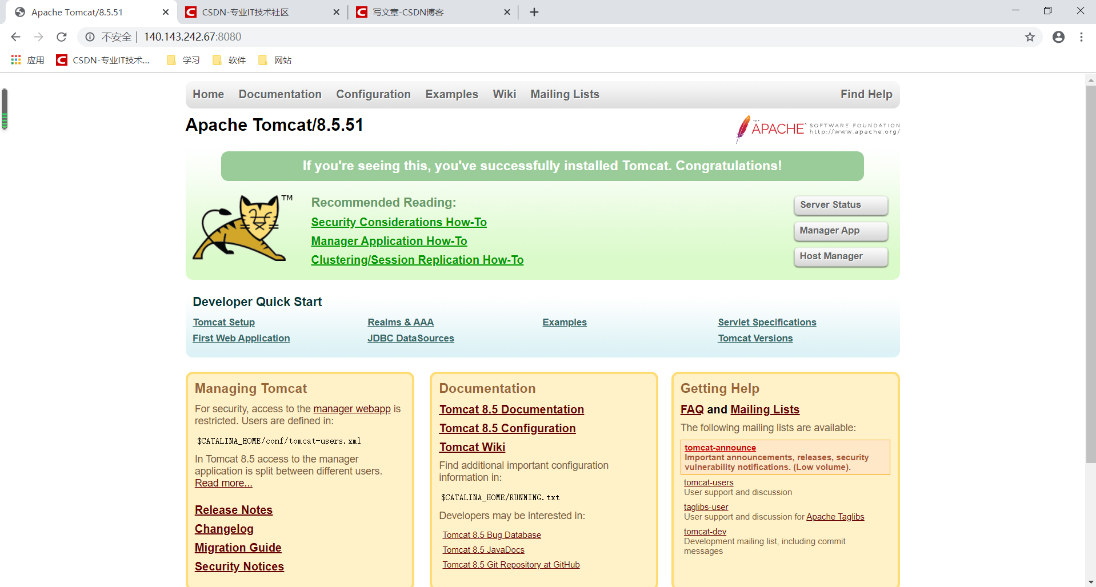Open First Web Application link
This screenshot has height=587, width=1096.
point(241,338)
